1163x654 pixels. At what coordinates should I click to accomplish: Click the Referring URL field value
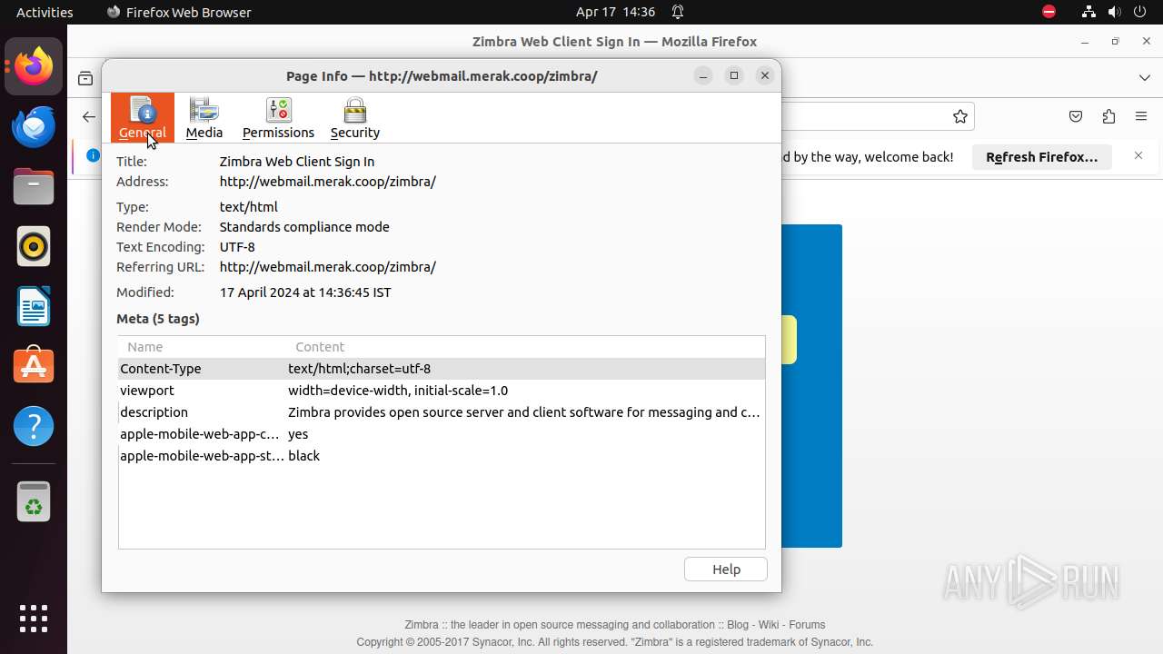tap(328, 267)
